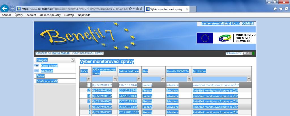Open the Oblíbené položky menu
Image resolution: width=290 pixels, height=116 pixels.
pos(50,15)
